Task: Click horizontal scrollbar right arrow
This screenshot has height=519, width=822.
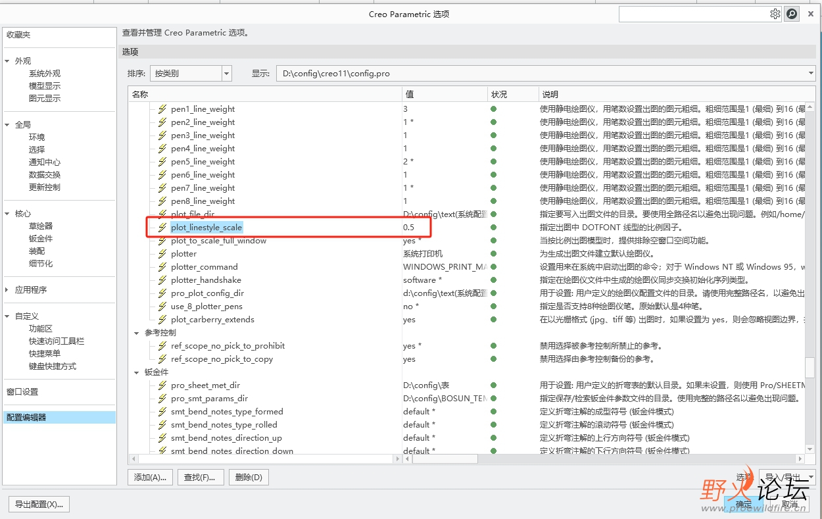Action: click(x=801, y=458)
